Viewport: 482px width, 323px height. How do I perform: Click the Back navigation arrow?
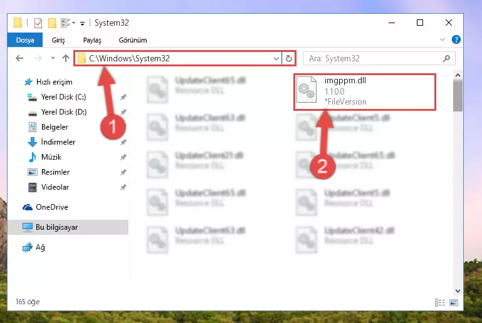click(19, 58)
